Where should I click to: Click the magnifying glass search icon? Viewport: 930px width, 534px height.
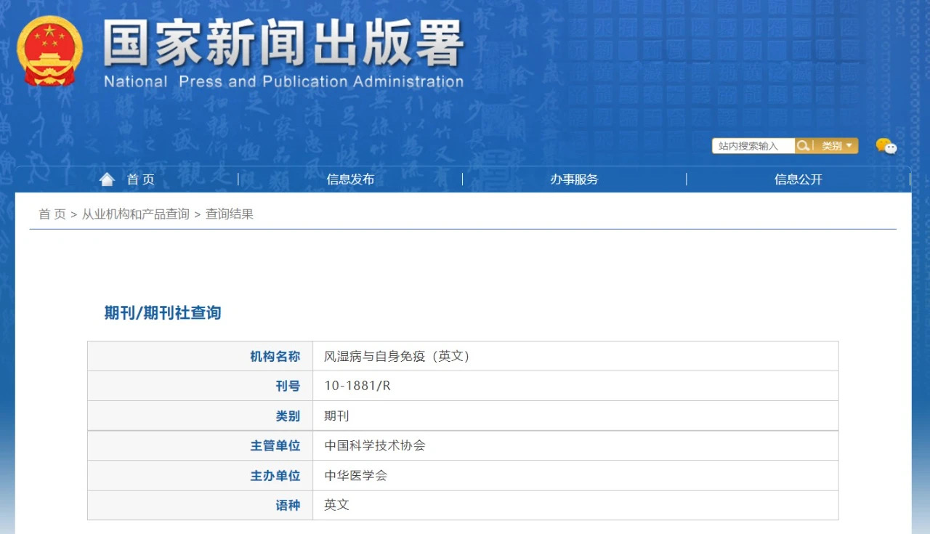point(803,146)
